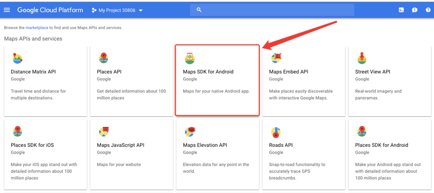Open Maps JavaScript API title
The height and width of the screenshot is (193, 434).
120,145
